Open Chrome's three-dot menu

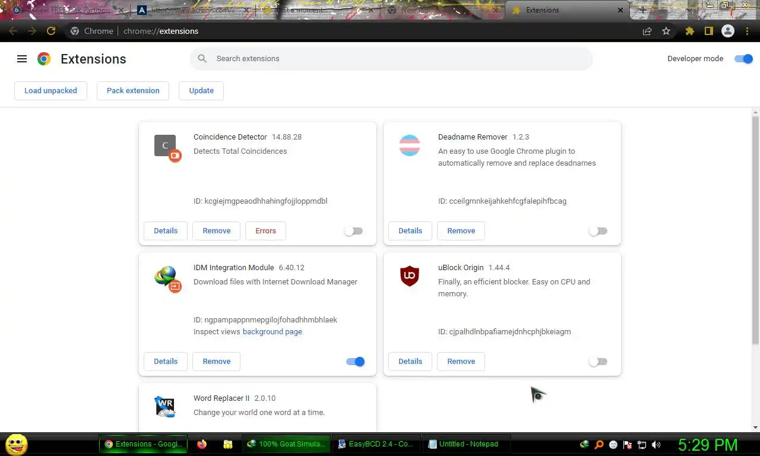pos(748,31)
